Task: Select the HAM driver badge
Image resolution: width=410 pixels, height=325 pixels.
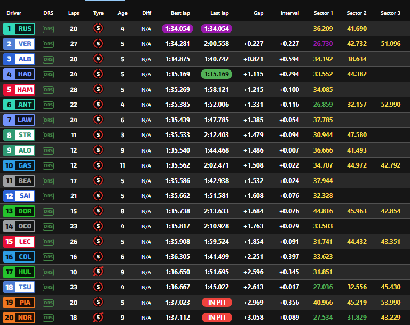Action: pos(19,90)
